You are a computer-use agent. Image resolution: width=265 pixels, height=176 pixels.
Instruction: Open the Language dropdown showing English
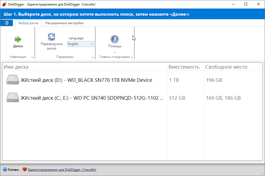coord(81,44)
